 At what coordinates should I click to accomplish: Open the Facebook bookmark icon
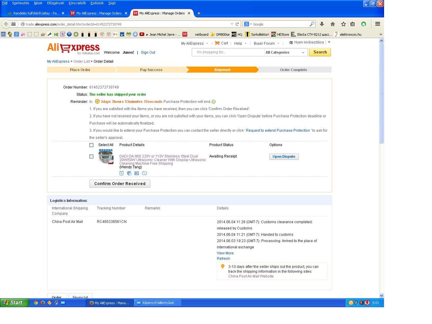pyautogui.click(x=3, y=34)
